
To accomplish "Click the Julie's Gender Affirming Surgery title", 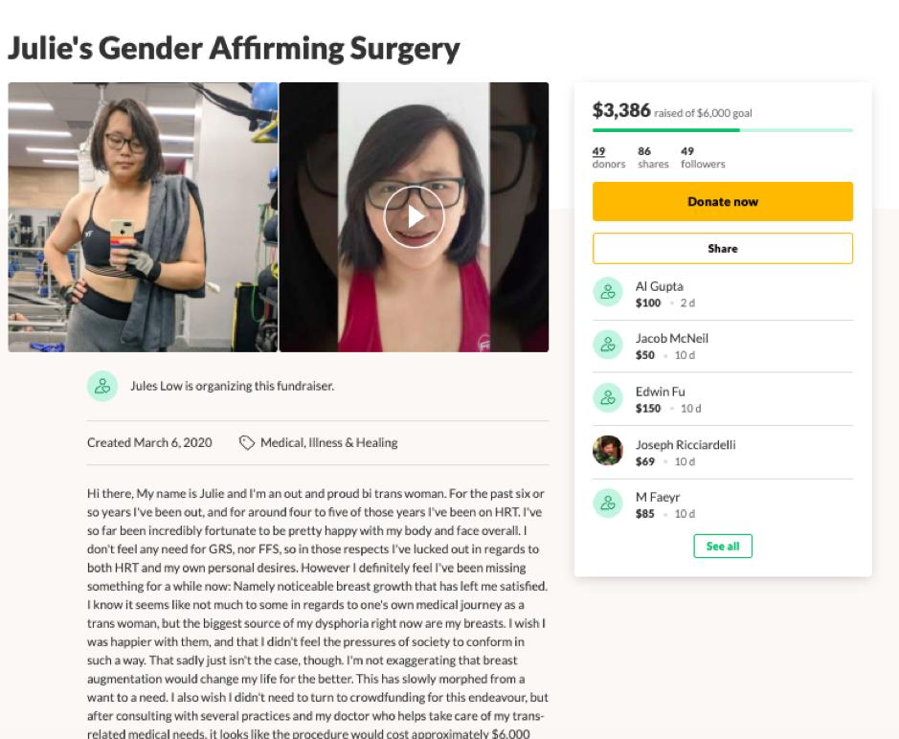I will pyautogui.click(x=234, y=48).
